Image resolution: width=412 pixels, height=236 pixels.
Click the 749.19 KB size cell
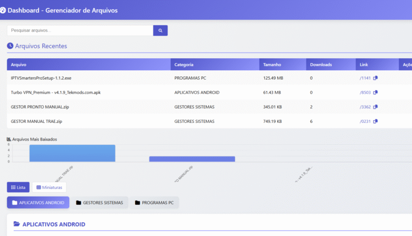pyautogui.click(x=272, y=121)
